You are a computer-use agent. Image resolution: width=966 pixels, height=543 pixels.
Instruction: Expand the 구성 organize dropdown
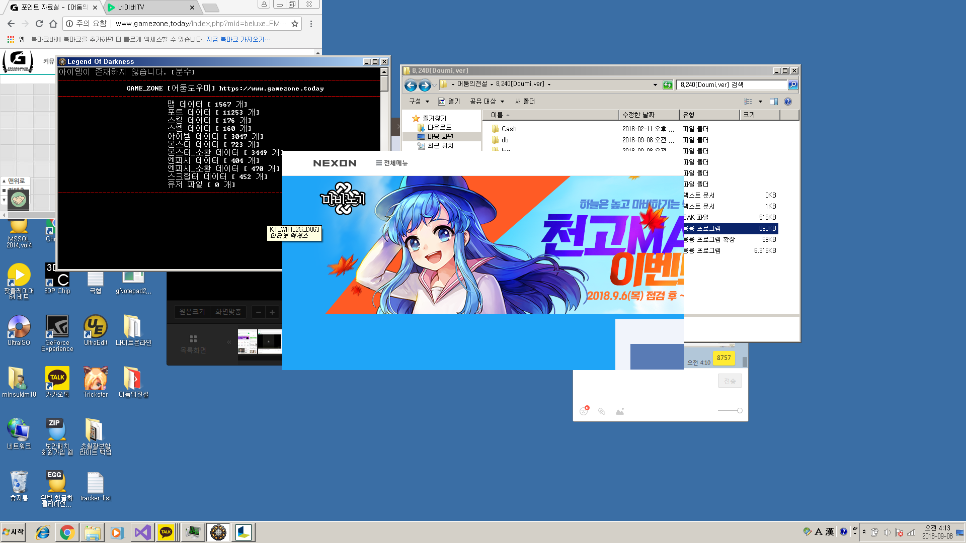(x=419, y=102)
